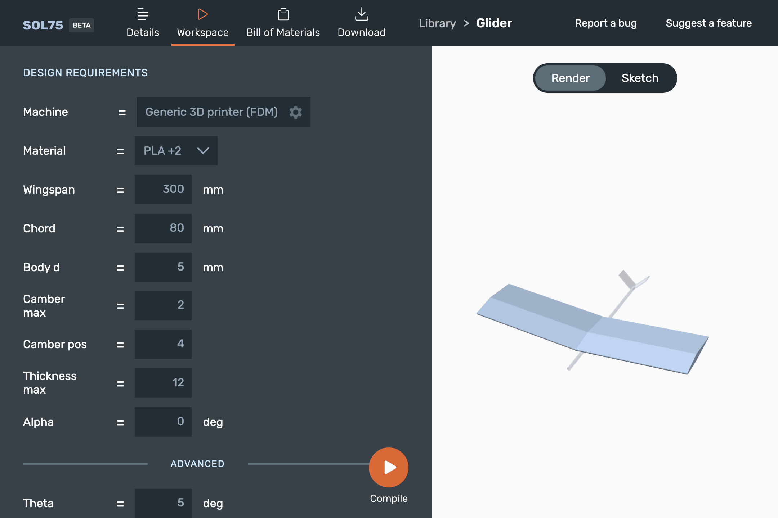Screen dimensions: 778x518
Task: Click the glider 3D model preview
Action: [593, 322]
